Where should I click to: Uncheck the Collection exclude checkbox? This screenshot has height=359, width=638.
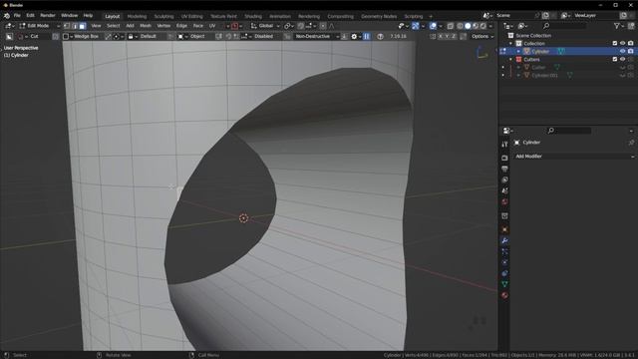pyautogui.click(x=615, y=43)
